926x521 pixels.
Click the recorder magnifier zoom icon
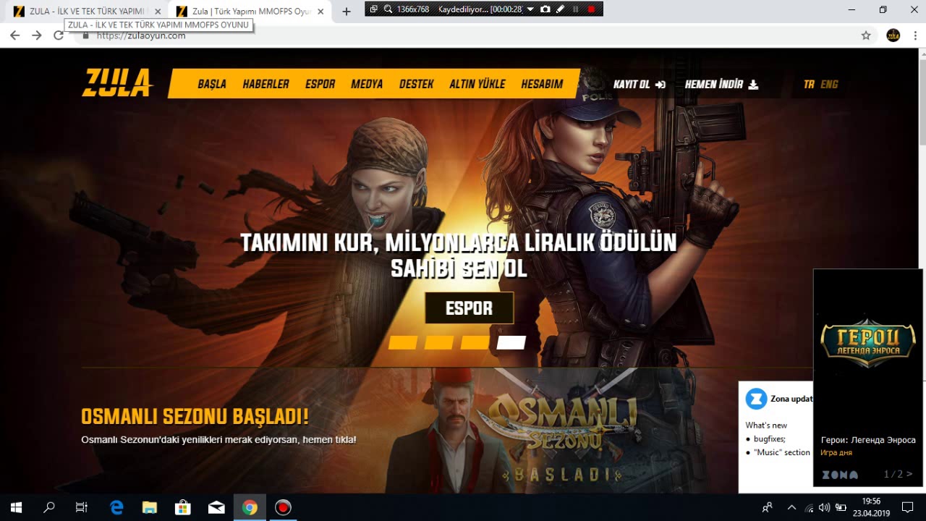coord(388,9)
